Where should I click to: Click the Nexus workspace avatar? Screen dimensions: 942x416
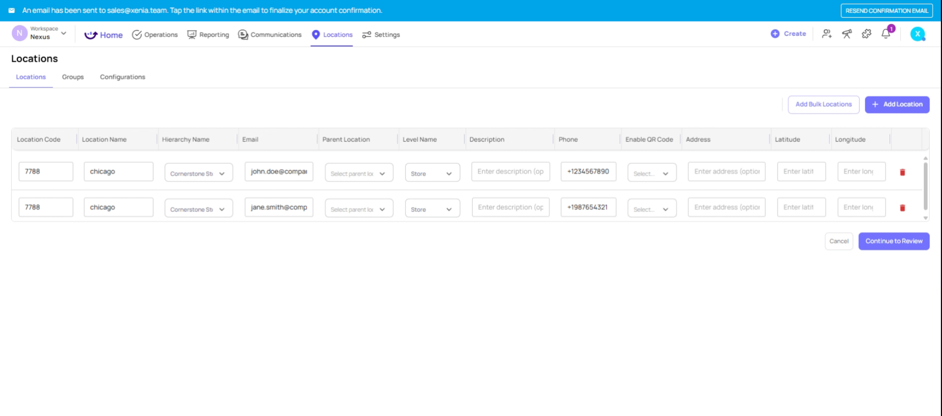[20, 33]
